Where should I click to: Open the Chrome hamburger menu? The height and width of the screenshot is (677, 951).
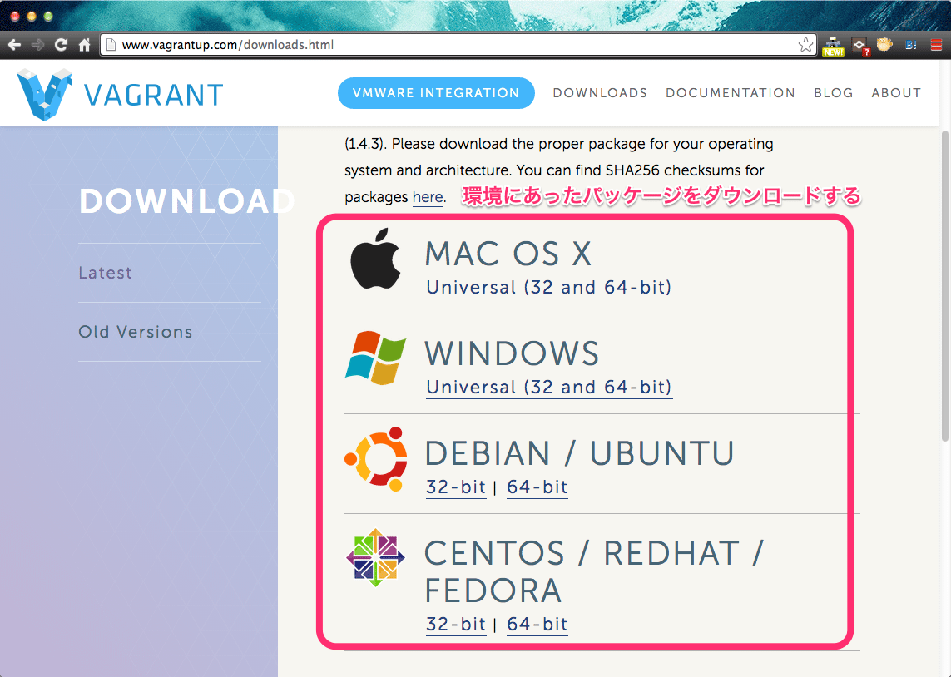pos(937,45)
